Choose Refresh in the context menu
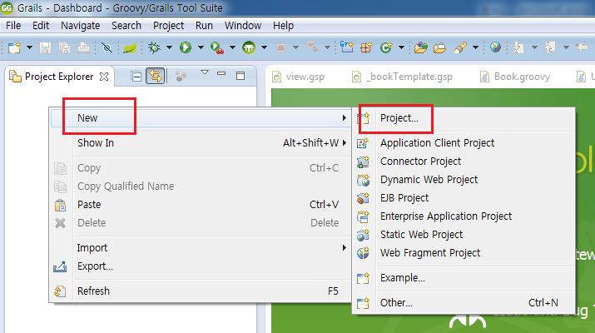 [x=200, y=291]
